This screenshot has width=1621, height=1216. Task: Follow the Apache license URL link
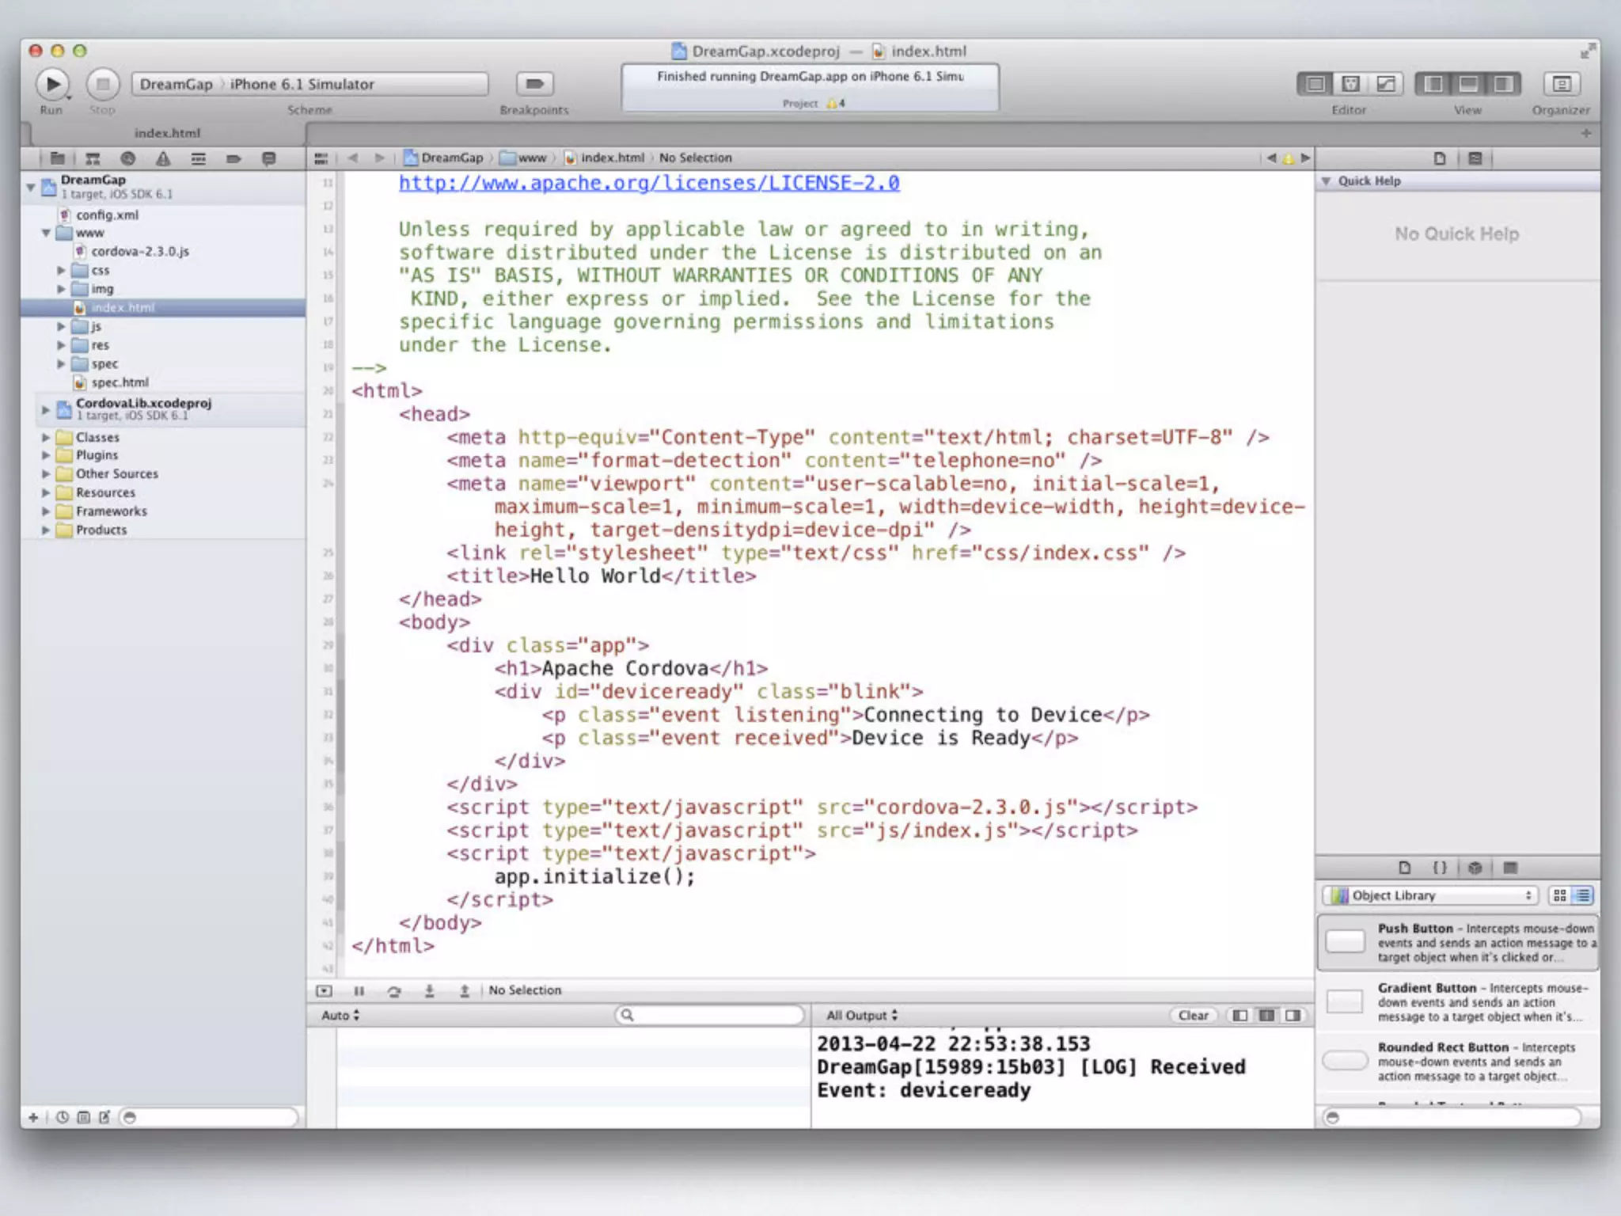tap(649, 183)
